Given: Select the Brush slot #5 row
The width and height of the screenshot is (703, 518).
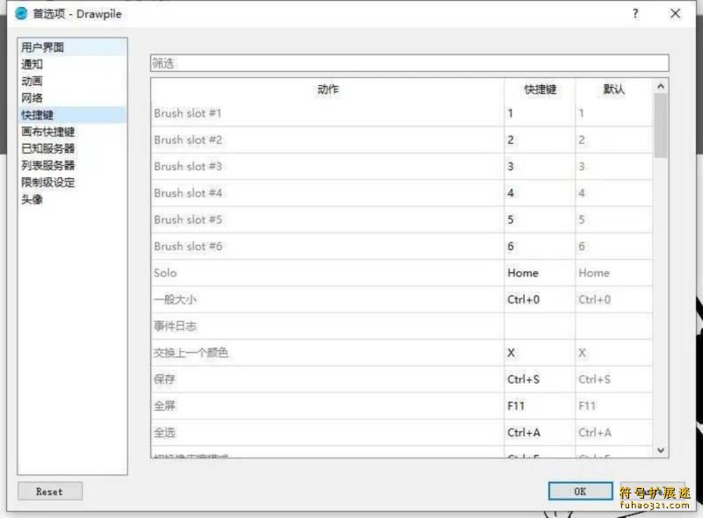Looking at the screenshot, I should (x=402, y=219).
